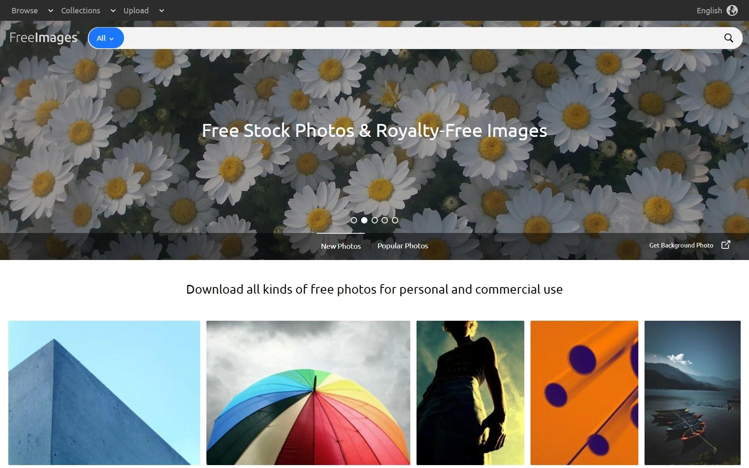Click the magnifying glass search icon
The image size is (749, 468).
pos(729,38)
